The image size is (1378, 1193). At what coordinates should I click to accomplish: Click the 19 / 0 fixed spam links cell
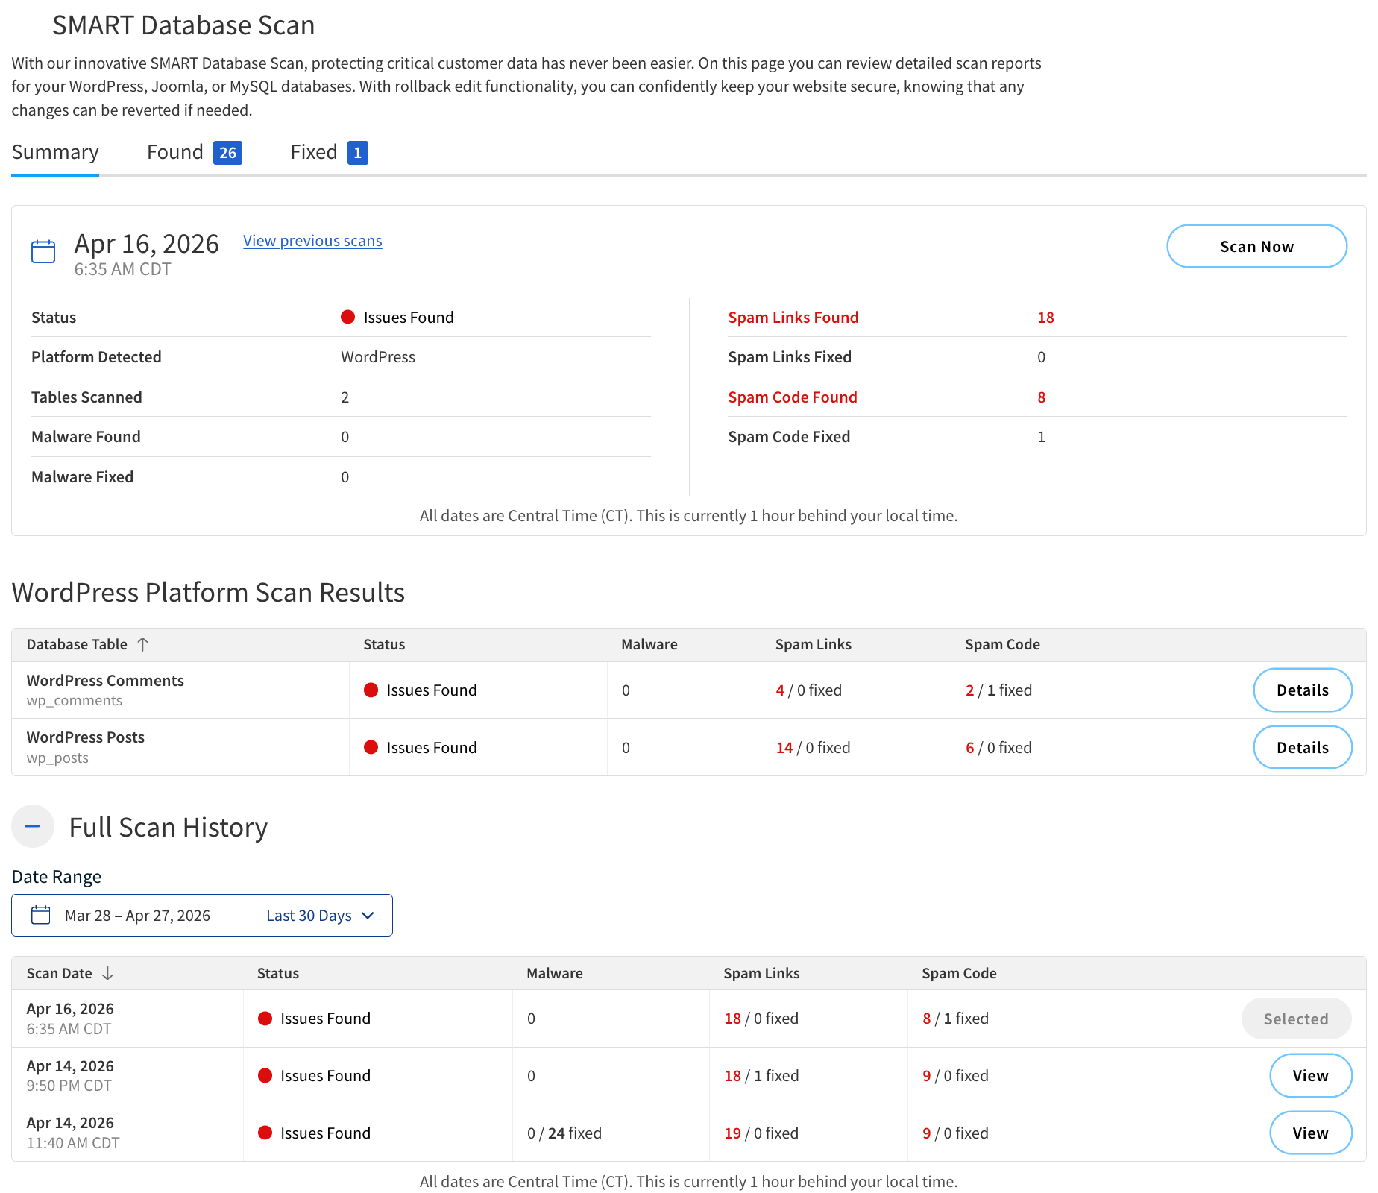[761, 1133]
